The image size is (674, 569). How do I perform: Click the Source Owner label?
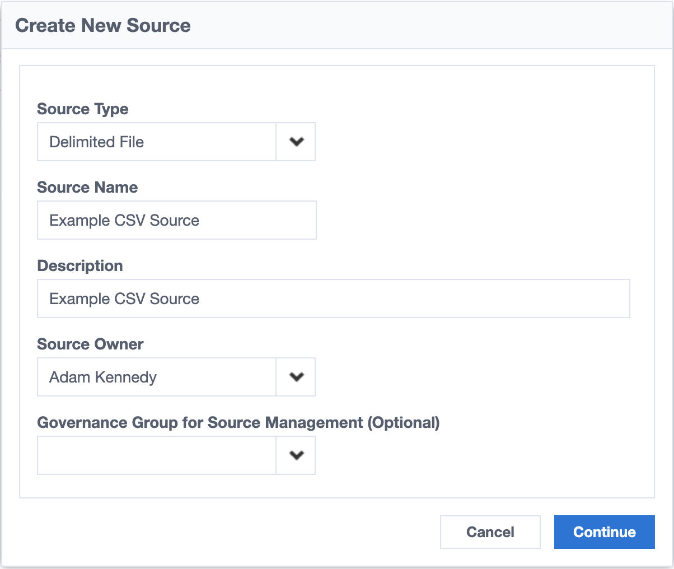(90, 344)
